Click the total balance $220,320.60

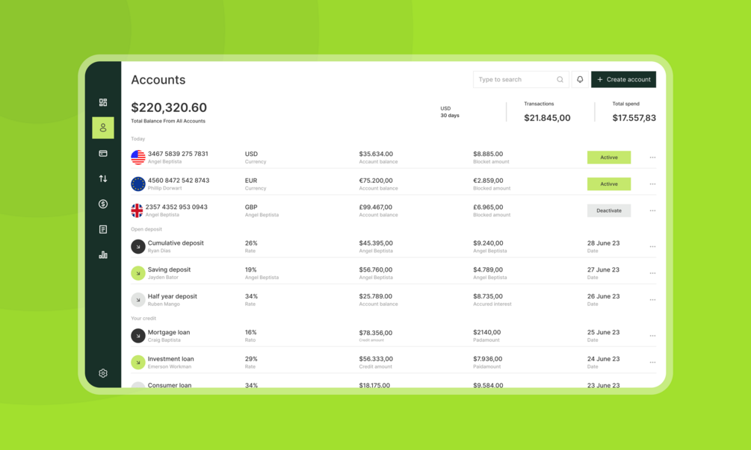point(169,107)
